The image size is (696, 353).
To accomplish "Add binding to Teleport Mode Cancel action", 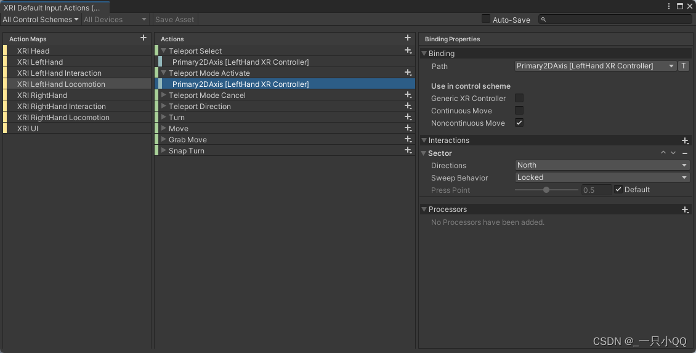I will (408, 95).
